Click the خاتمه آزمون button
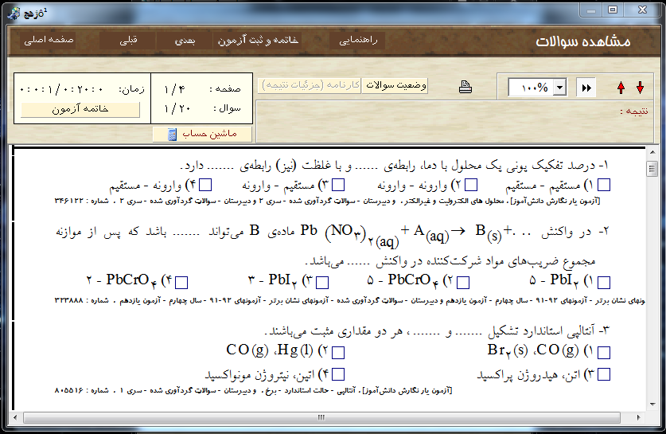 tap(80, 109)
